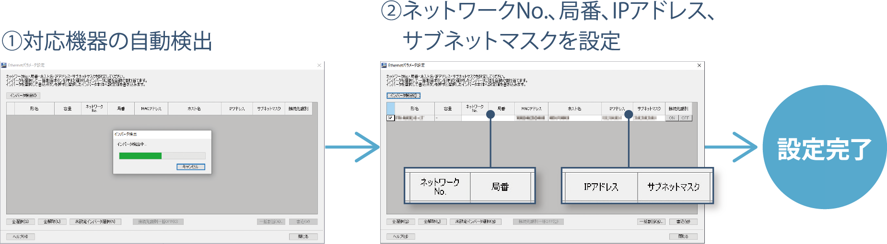
Task: Click the ネットワークNo. cell of the inverter row
Action: click(475, 118)
